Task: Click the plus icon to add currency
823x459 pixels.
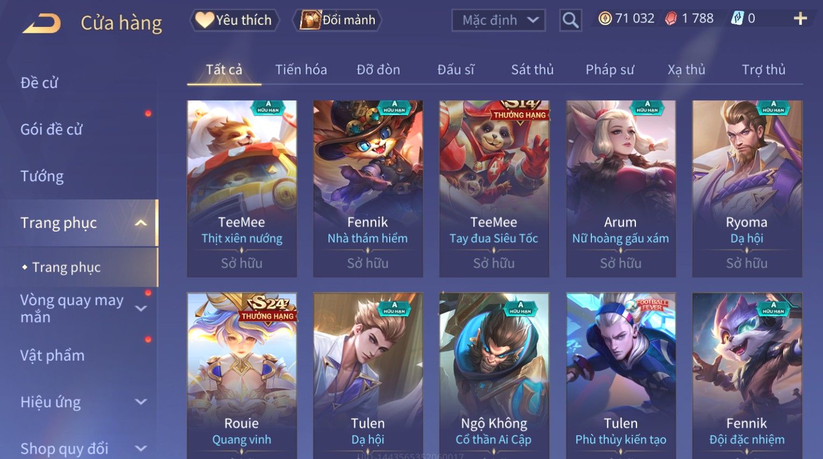Action: click(800, 19)
